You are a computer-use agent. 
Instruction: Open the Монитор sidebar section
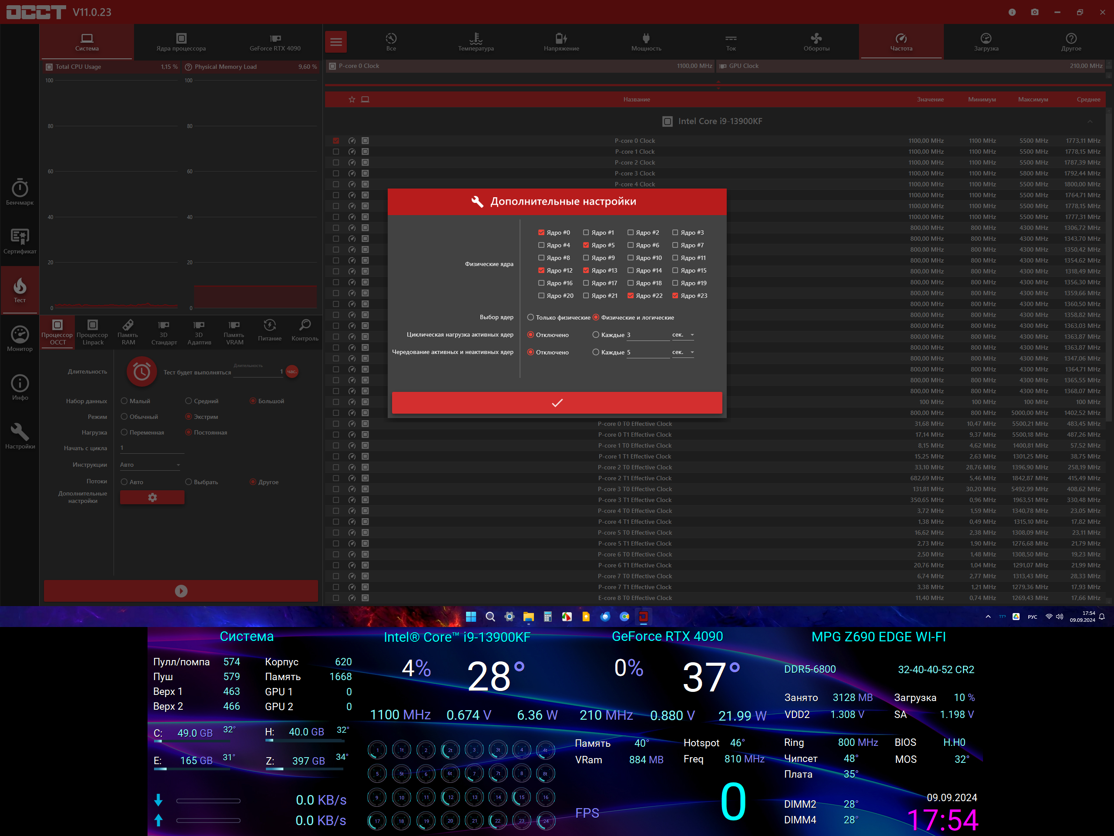click(x=20, y=338)
